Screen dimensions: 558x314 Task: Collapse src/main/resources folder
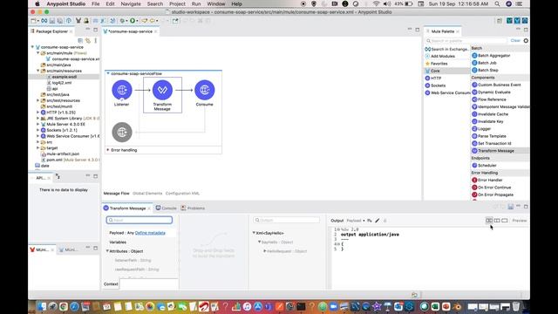38,71
